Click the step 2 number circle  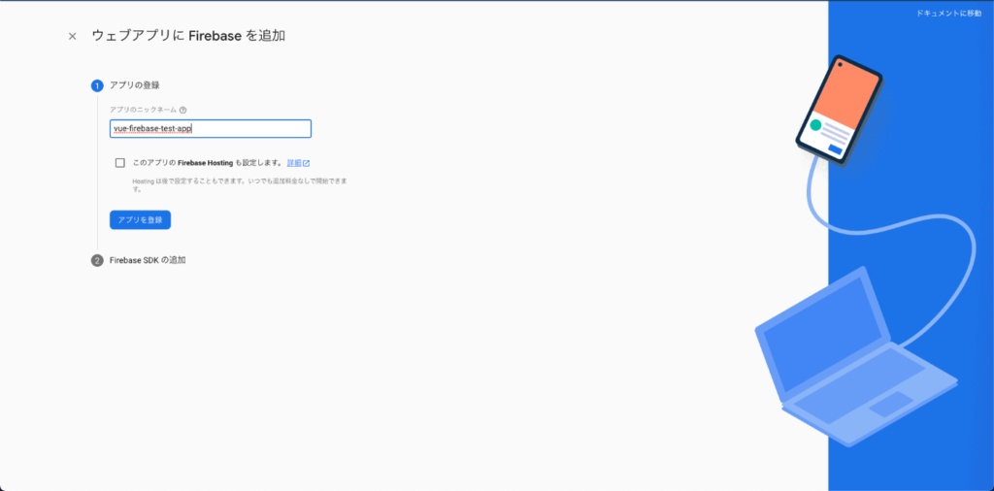coord(97,261)
